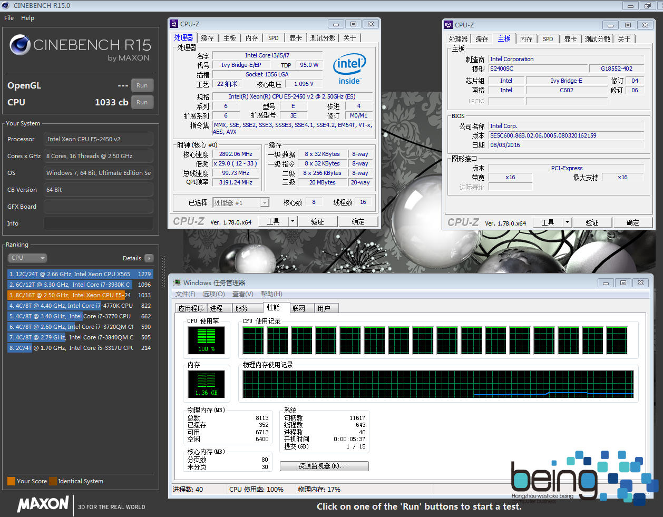Click the CPU usage 100% gauge
This screenshot has width=663, height=517.
[206, 340]
